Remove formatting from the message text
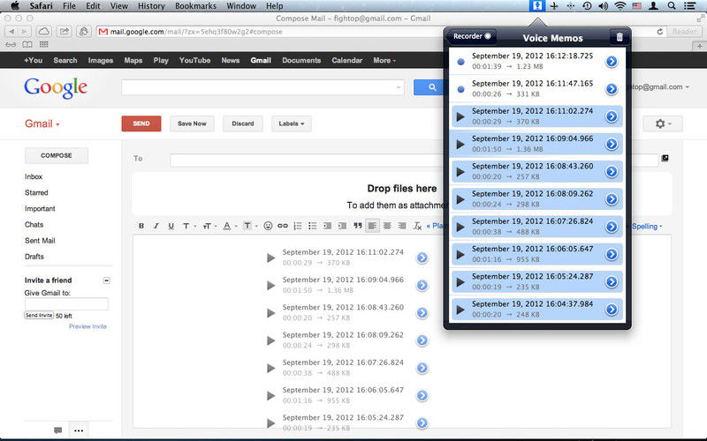707x441 pixels. coord(417,226)
